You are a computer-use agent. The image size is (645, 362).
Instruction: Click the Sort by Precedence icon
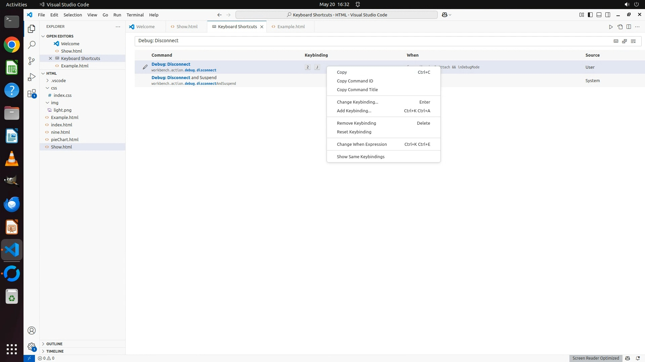pos(625,41)
